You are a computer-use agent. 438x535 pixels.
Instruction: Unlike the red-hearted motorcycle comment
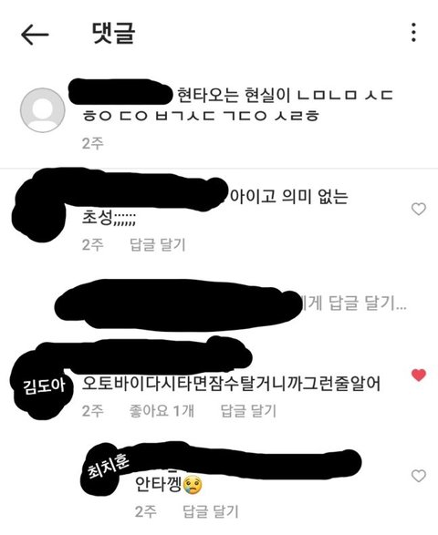tap(419, 375)
